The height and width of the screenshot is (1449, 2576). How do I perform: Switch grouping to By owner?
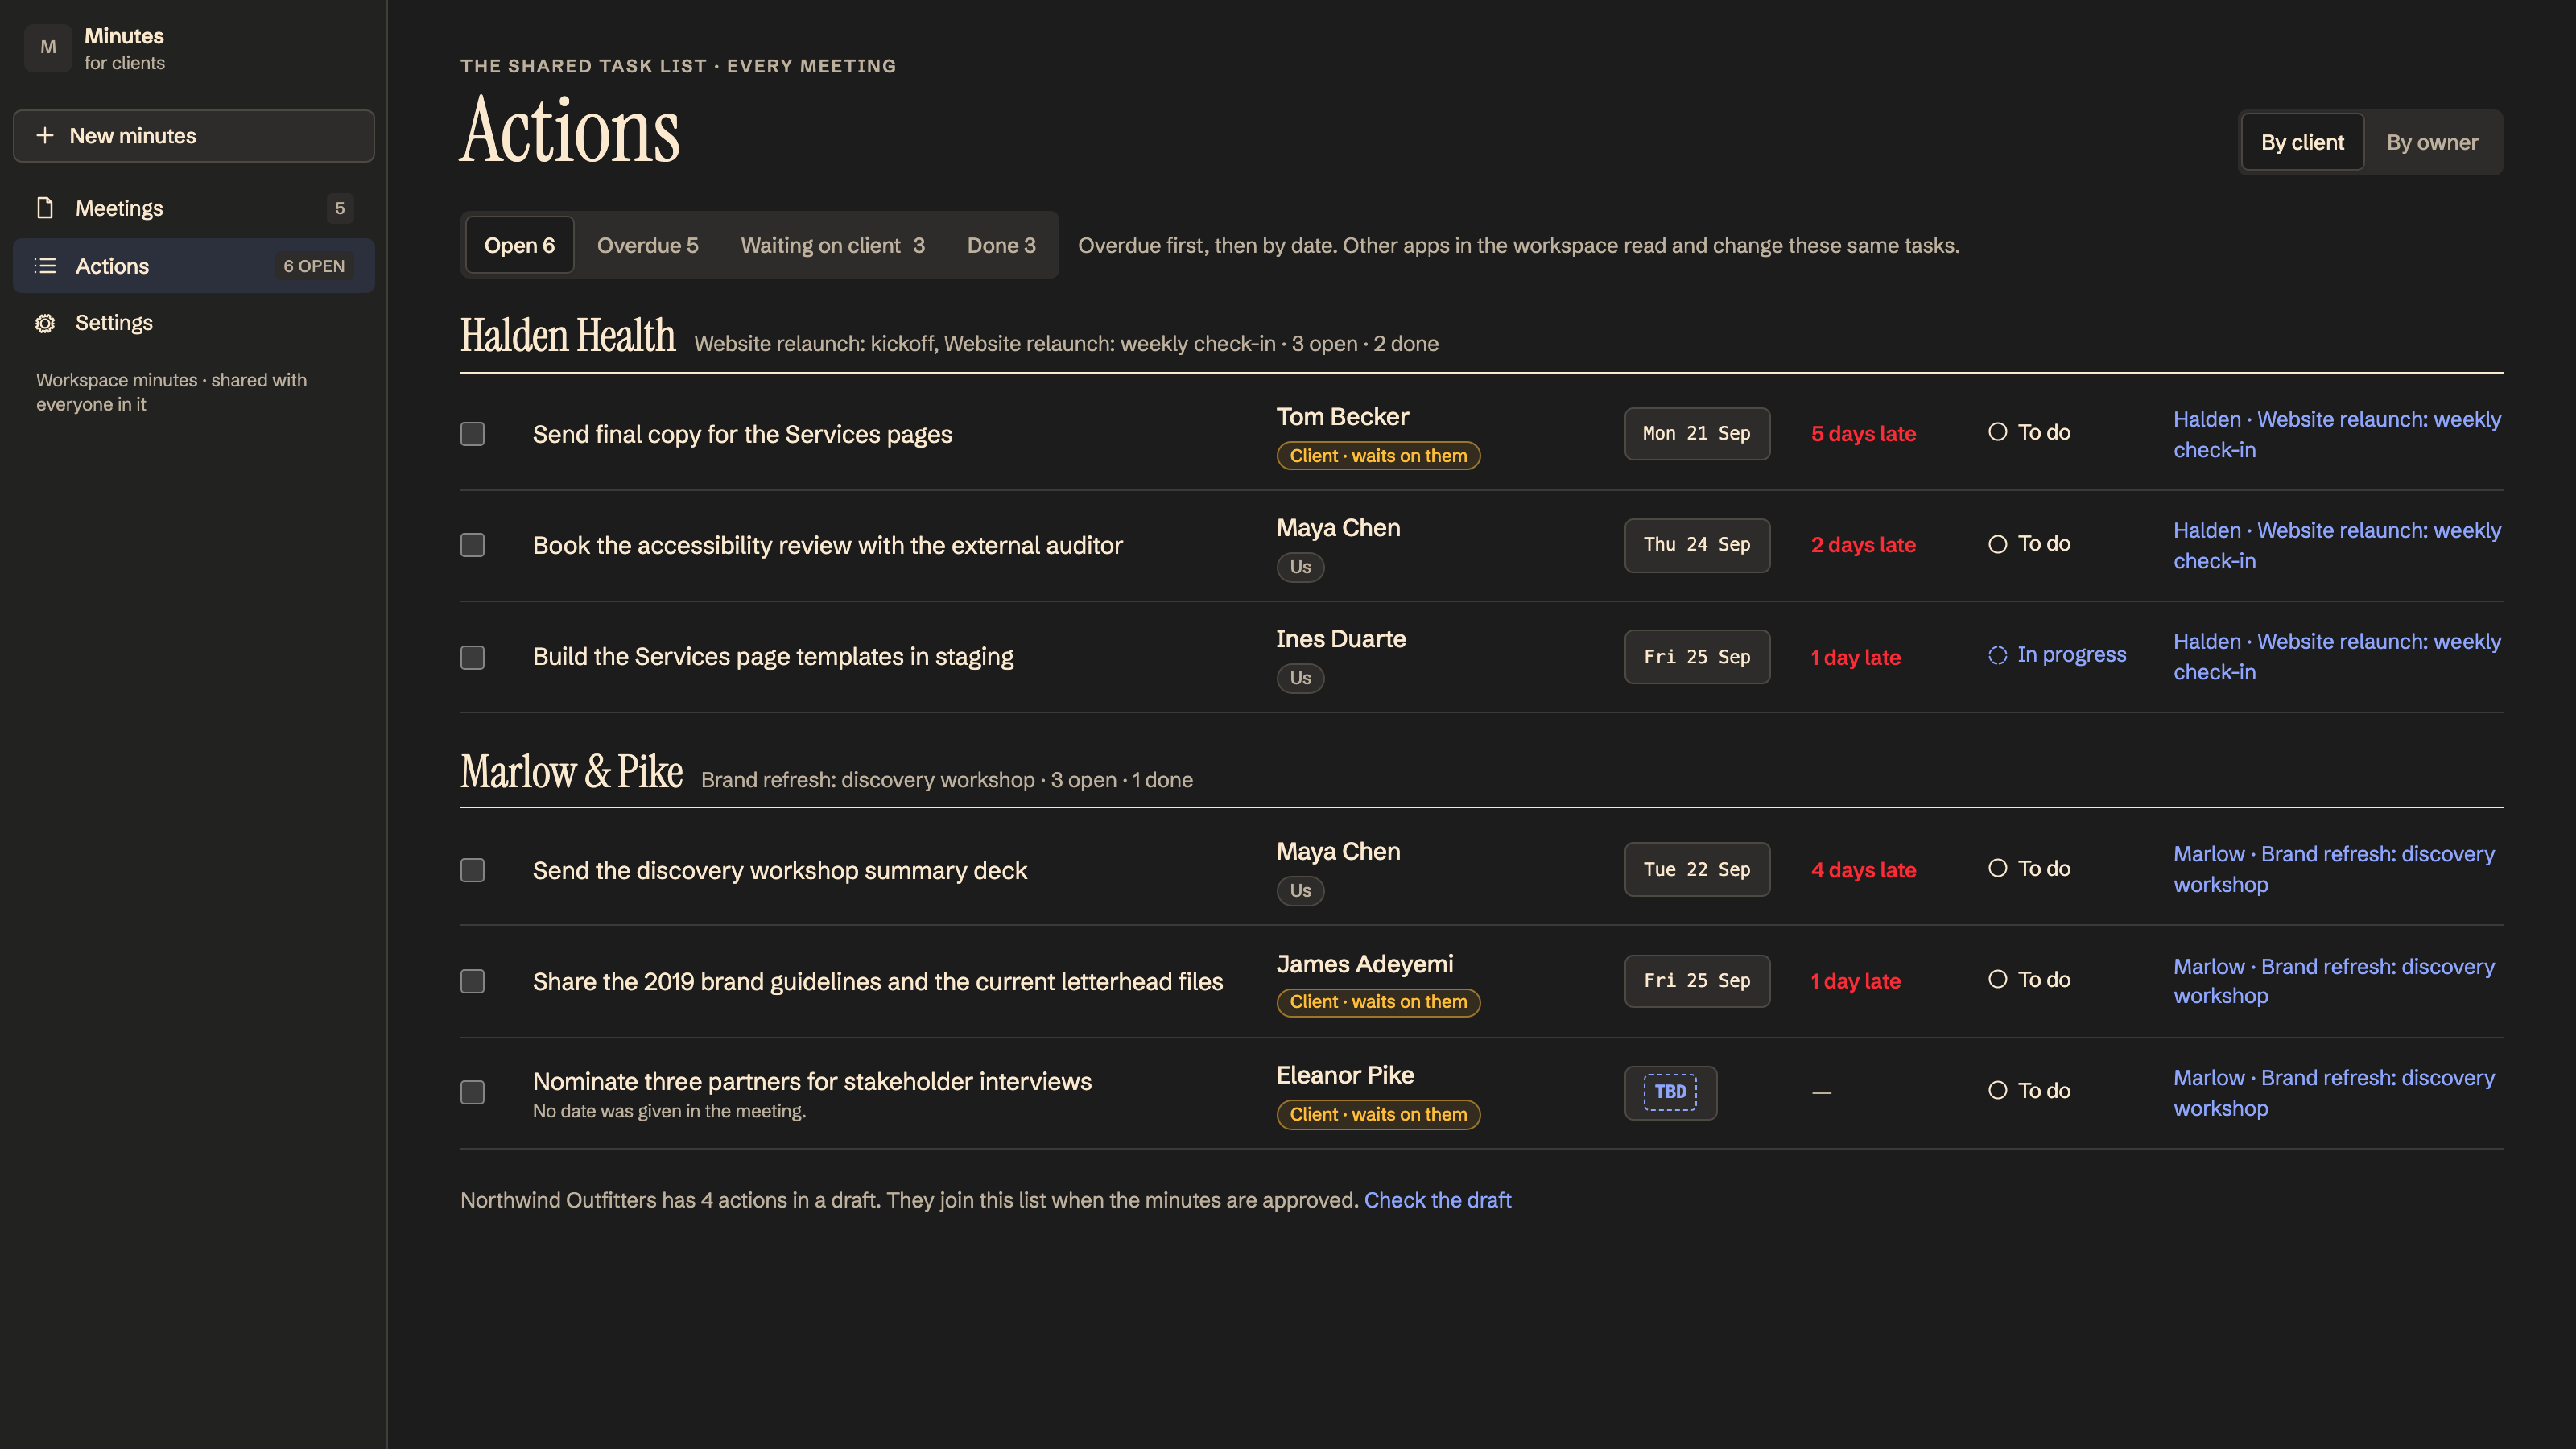[2432, 142]
